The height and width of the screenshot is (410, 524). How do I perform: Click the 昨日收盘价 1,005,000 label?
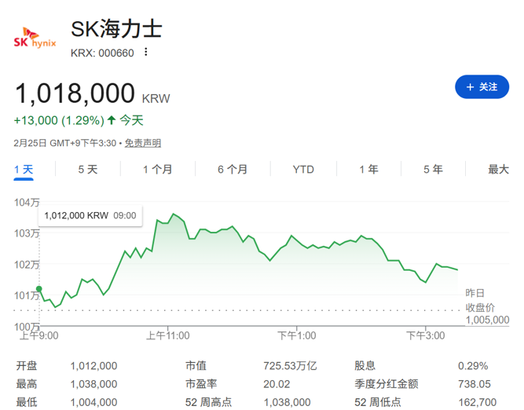tap(486, 306)
